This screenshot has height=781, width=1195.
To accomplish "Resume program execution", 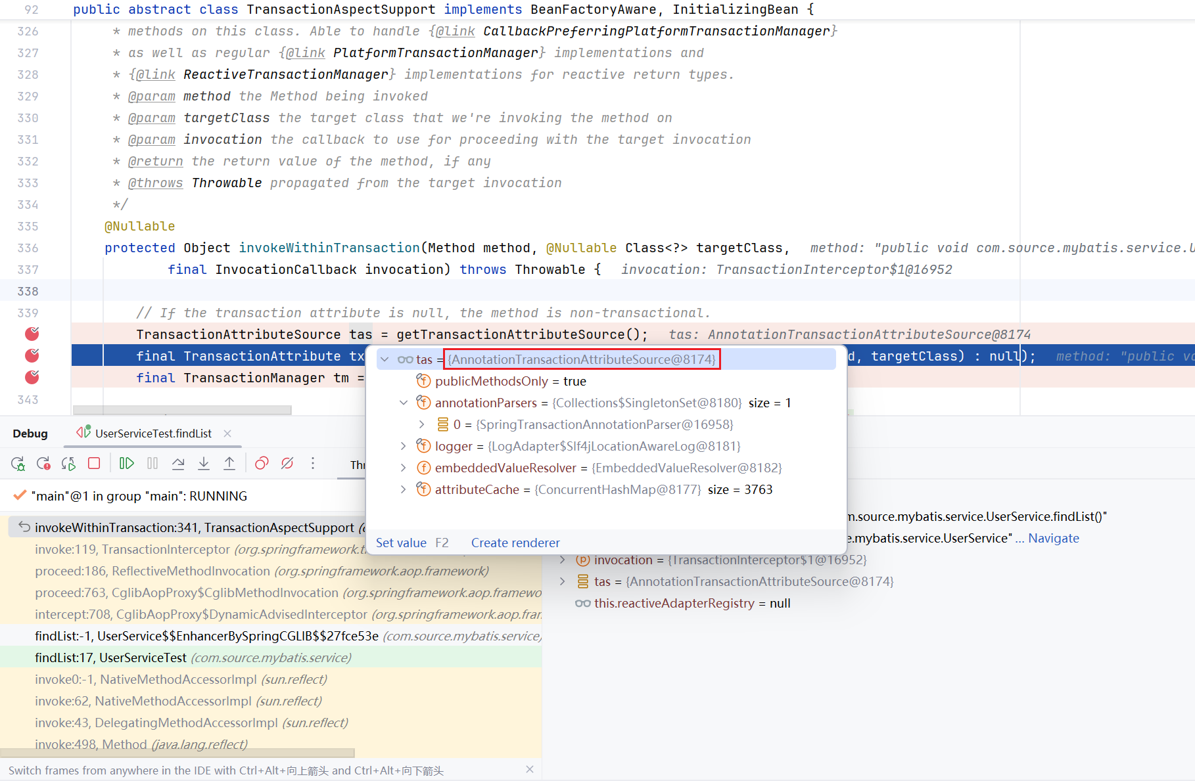I will pyautogui.click(x=127, y=464).
